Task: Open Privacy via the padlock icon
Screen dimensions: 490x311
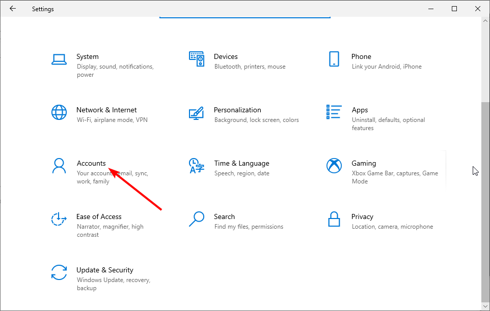Action: pyautogui.click(x=334, y=219)
